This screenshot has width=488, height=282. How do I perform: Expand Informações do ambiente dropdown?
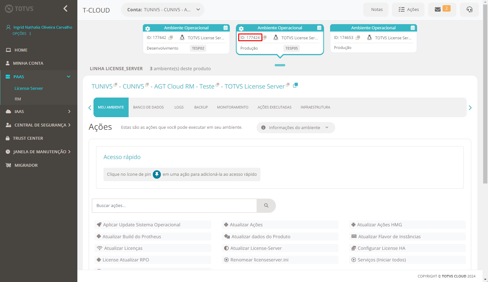point(296,127)
